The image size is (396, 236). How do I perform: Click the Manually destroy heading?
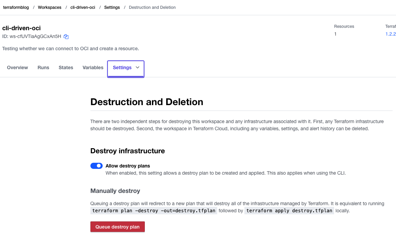coord(115,191)
